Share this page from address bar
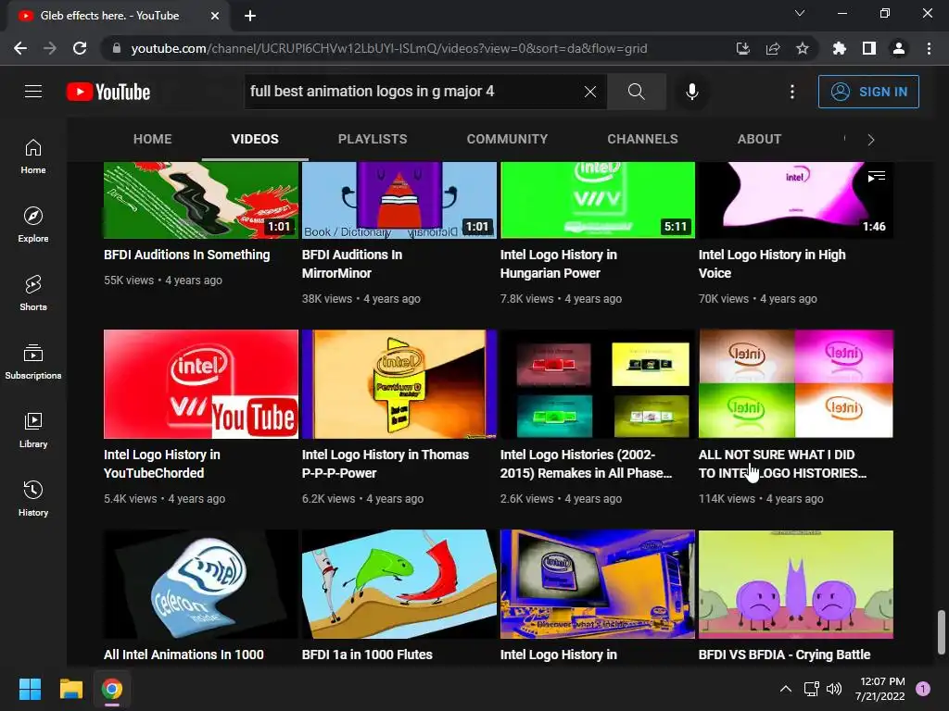Viewport: 949px width, 711px height. [773, 48]
